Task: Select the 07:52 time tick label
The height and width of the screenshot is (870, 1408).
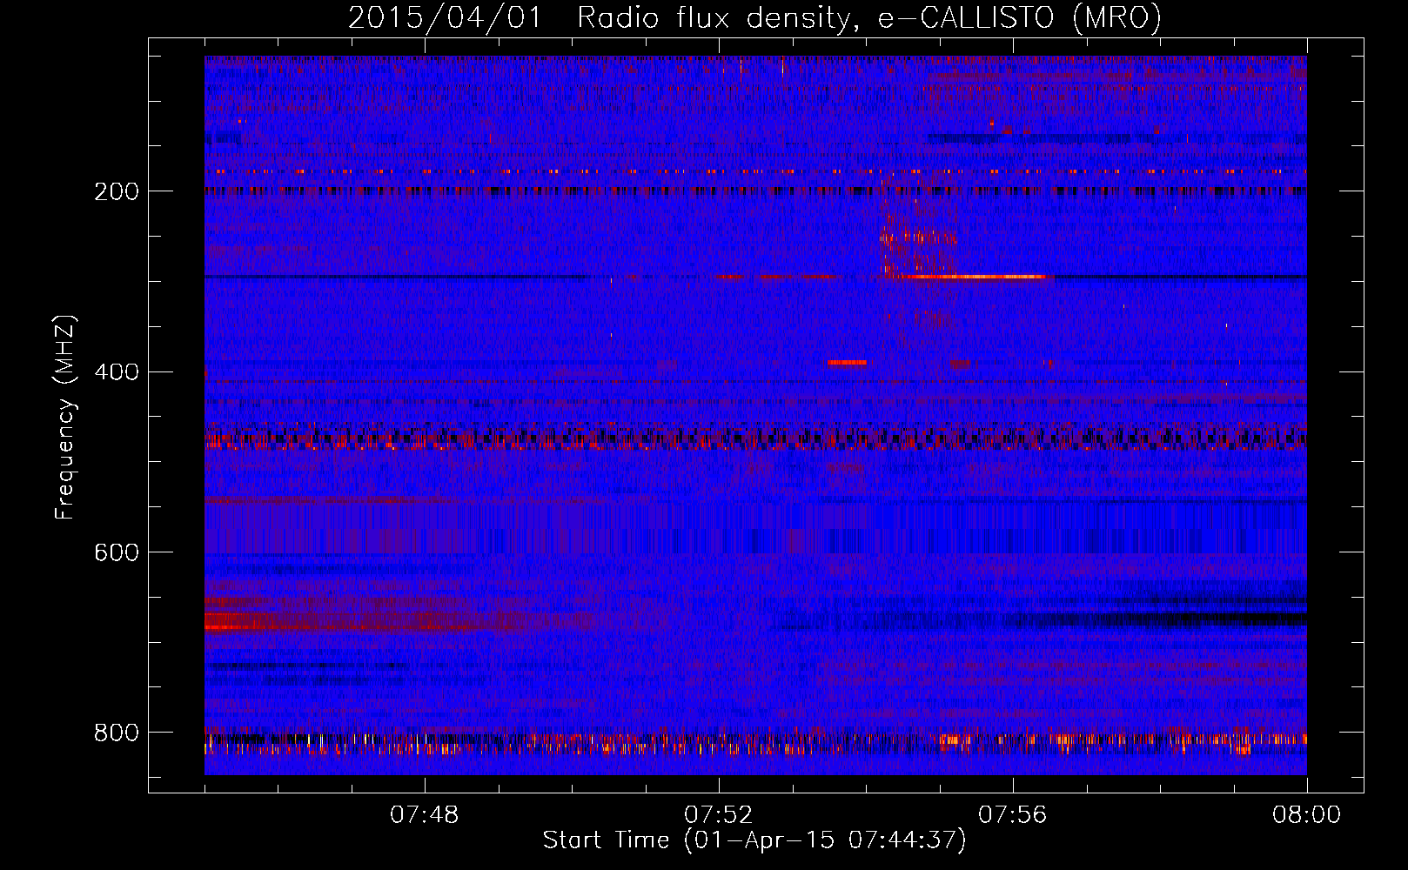Action: pyautogui.click(x=719, y=815)
